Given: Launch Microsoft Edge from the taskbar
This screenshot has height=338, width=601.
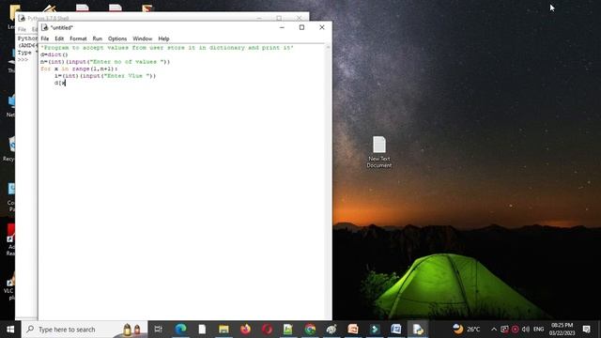Looking at the screenshot, I should [180, 330].
